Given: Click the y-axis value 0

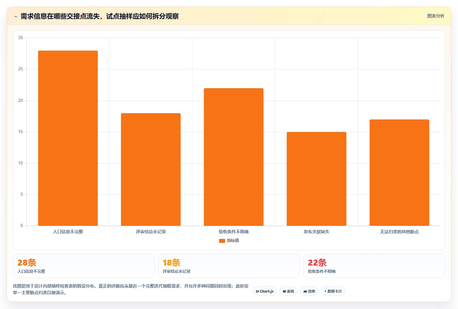Looking at the screenshot, I should pyautogui.click(x=22, y=226).
